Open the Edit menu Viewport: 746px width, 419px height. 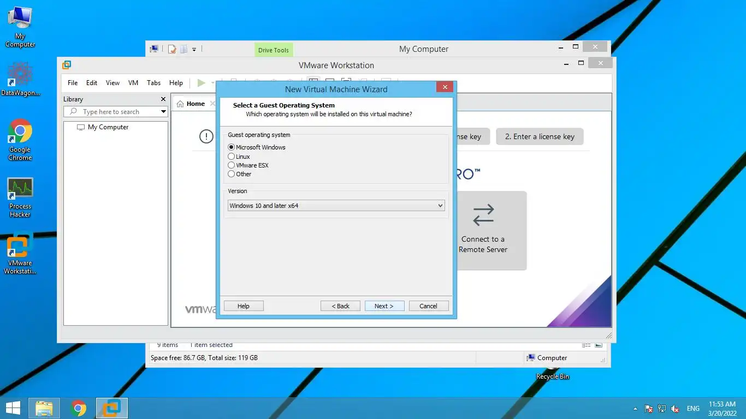pyautogui.click(x=92, y=83)
